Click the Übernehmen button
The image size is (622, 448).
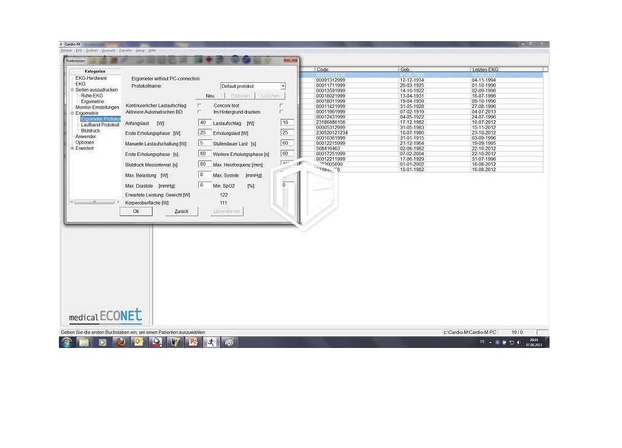[226, 212]
